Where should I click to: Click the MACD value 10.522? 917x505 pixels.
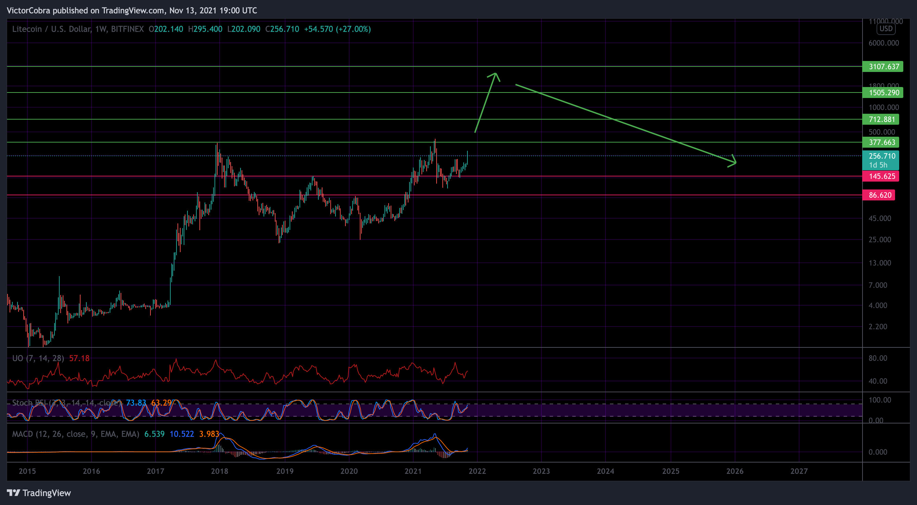182,434
